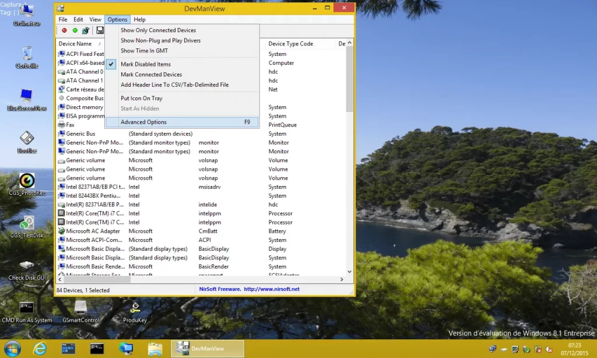Open the Edit menu

point(79,19)
